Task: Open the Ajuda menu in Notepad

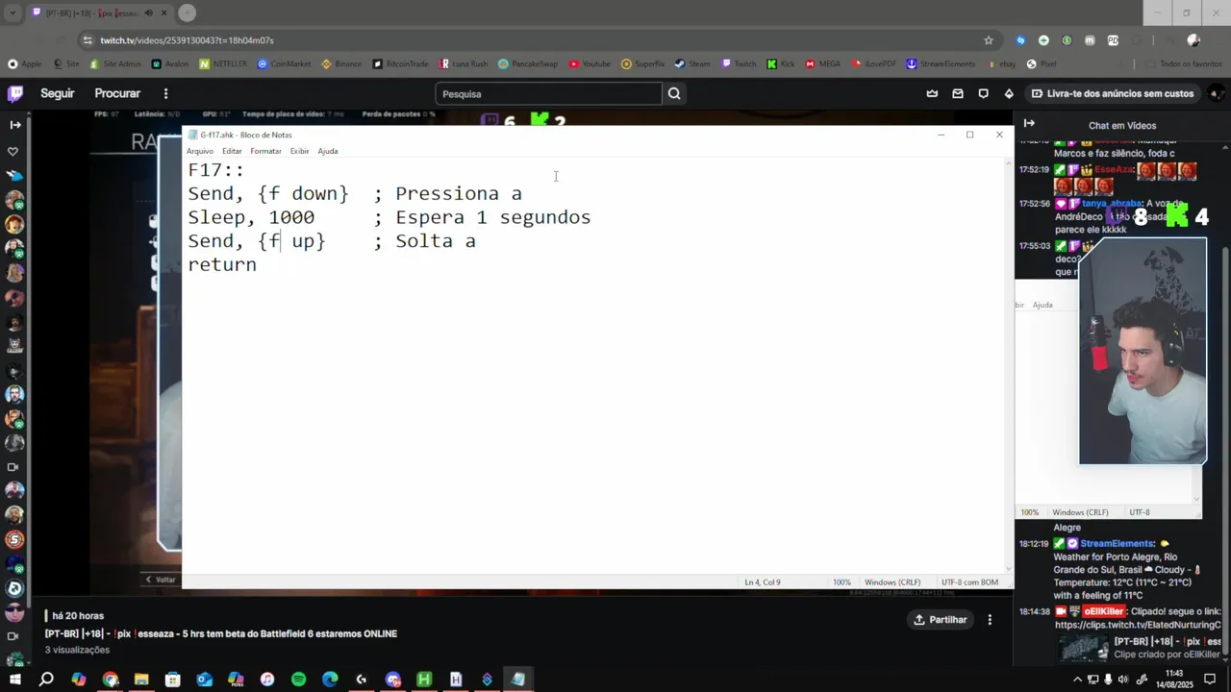Action: [328, 151]
